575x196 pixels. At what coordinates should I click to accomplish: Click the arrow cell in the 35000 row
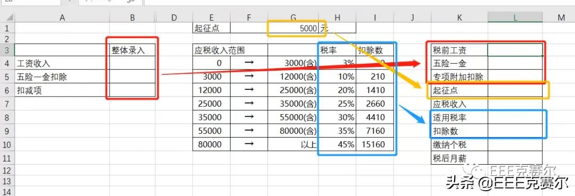249,117
